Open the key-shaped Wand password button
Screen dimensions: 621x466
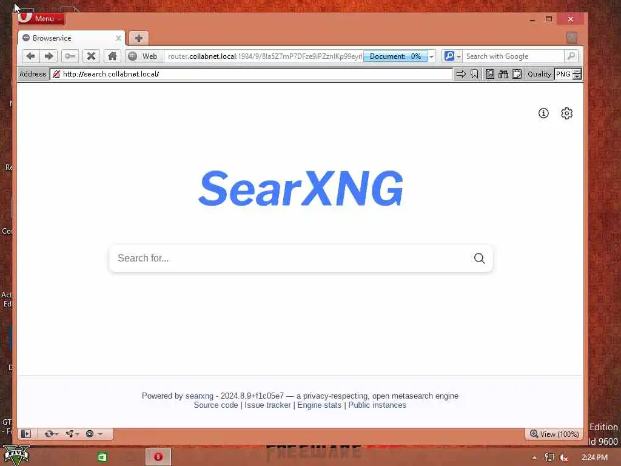click(70, 56)
